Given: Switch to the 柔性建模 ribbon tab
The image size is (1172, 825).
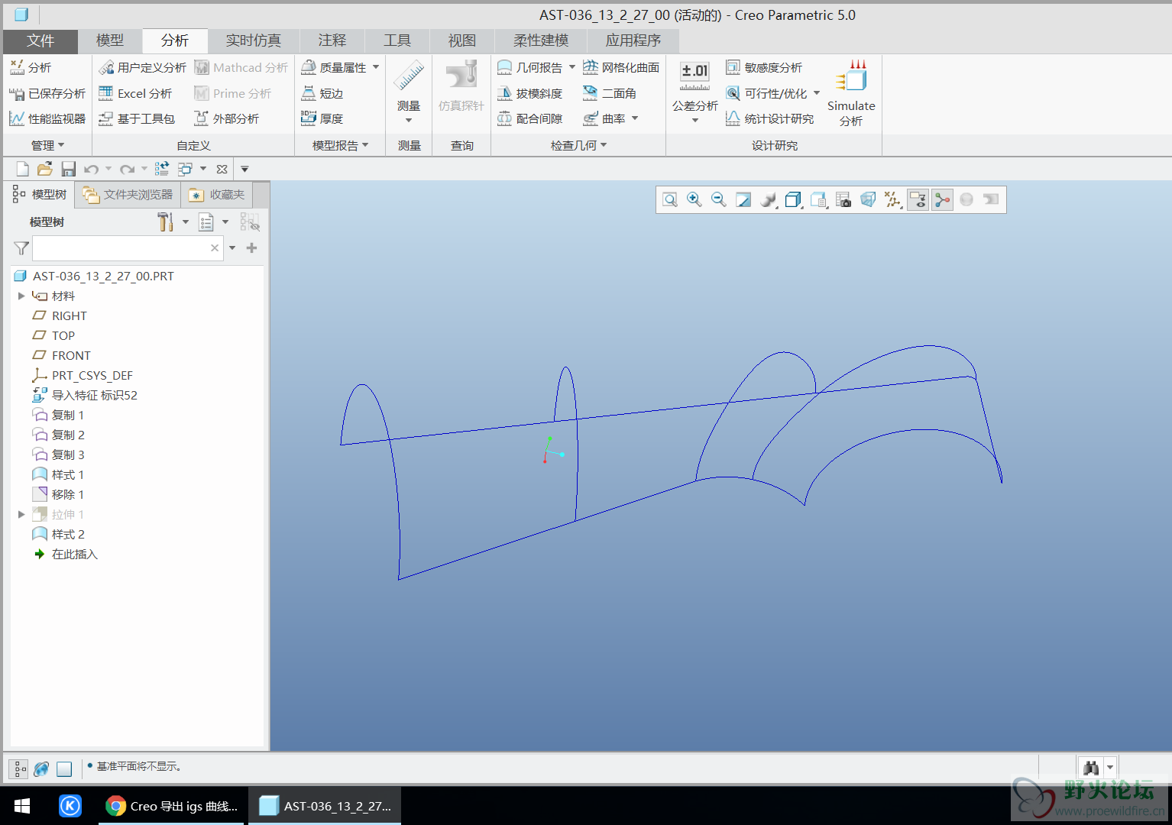Looking at the screenshot, I should pos(541,41).
